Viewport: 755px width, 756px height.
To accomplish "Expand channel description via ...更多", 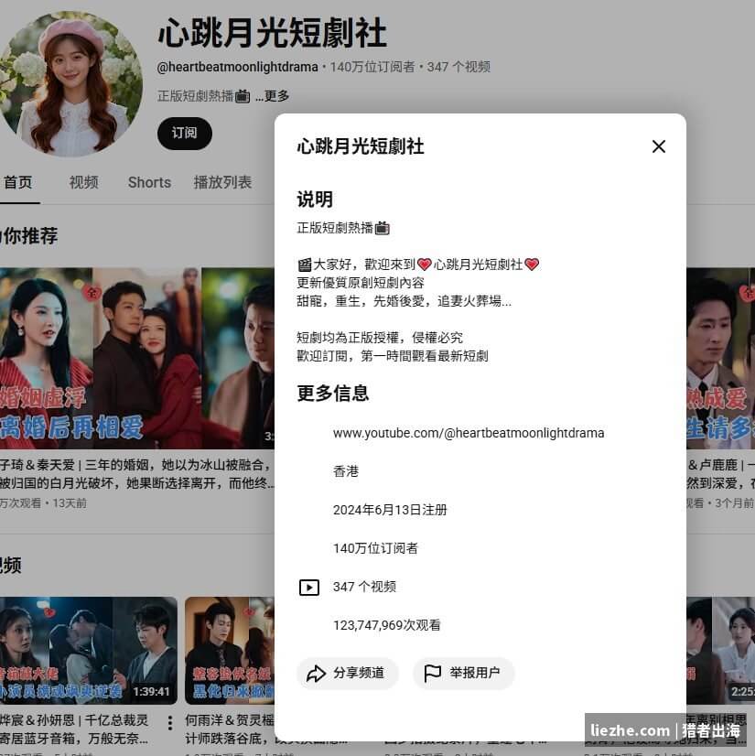I will [273, 96].
